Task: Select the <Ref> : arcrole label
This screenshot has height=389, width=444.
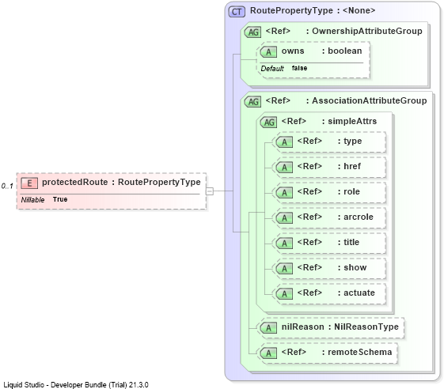Action: point(336,217)
